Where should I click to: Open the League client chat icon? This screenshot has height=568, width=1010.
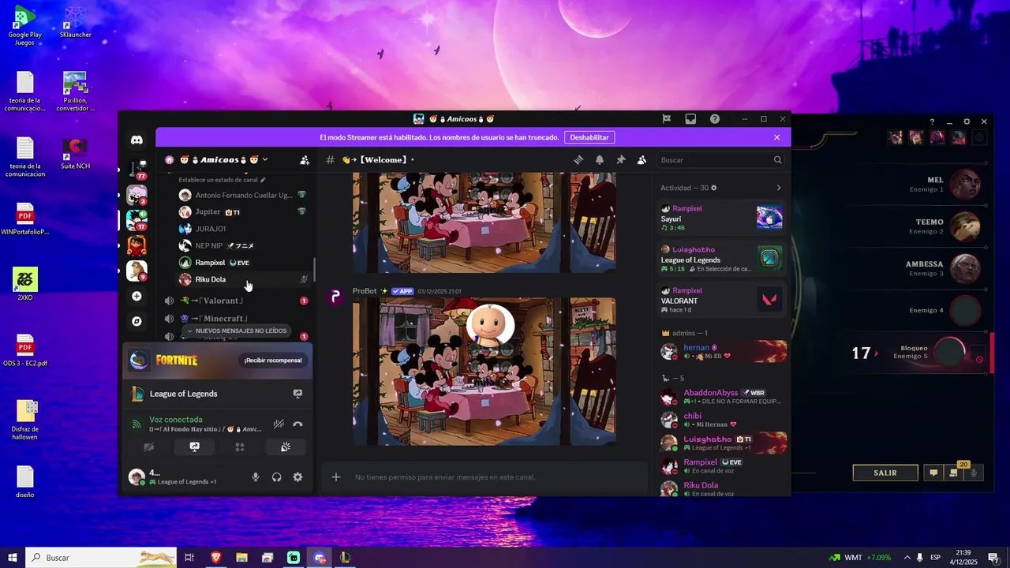click(933, 473)
